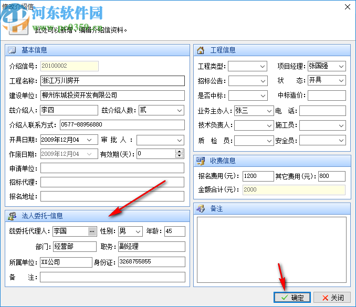
Task: Expand the 安全员 dropdown
Action: click(341, 141)
